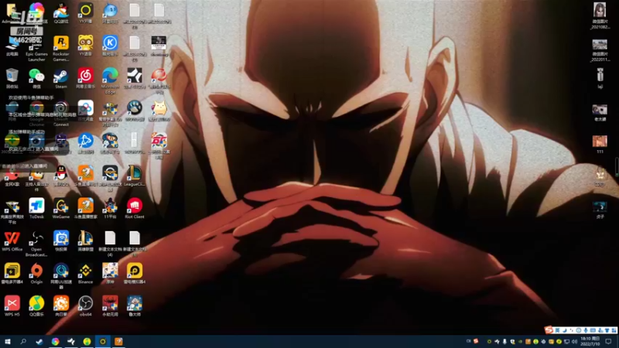Open the QQ Games penguin icon
The image size is (619, 348).
[x=61, y=10]
